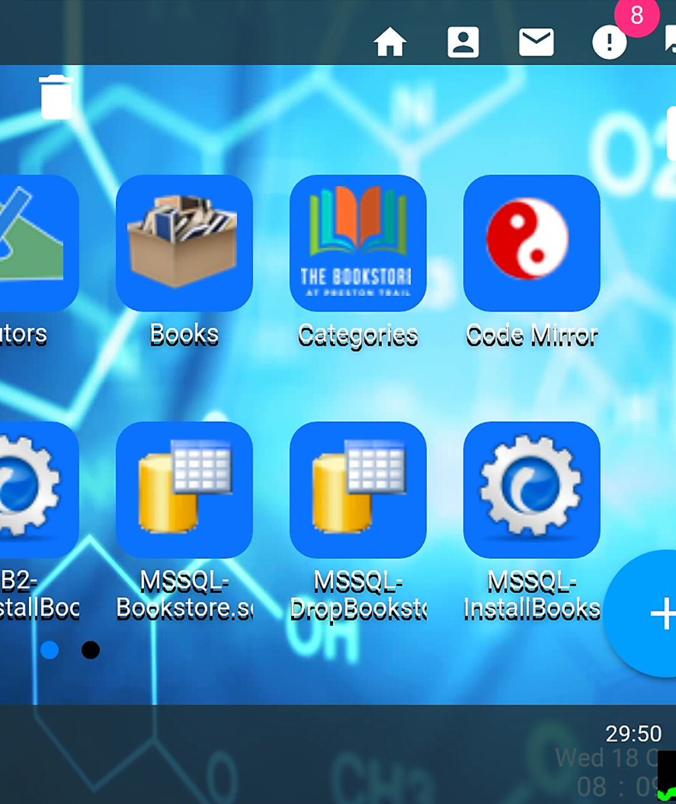The width and height of the screenshot is (676, 804).
Task: Click the MSSQL-InstallBooks label text
Action: (531, 595)
